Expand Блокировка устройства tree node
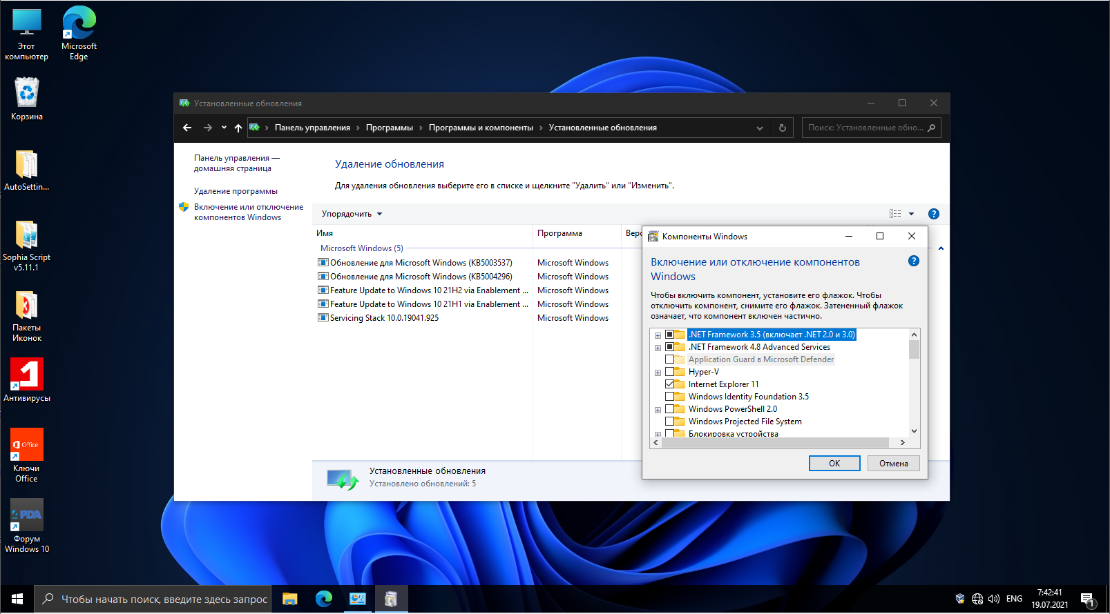 658,435
